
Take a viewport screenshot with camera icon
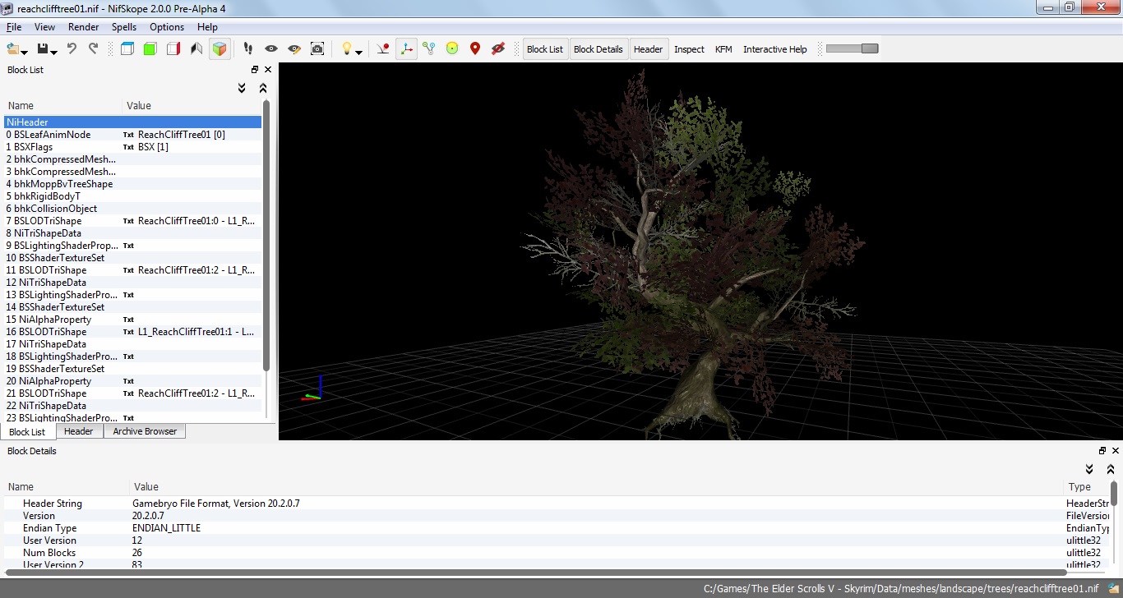pyautogui.click(x=317, y=49)
